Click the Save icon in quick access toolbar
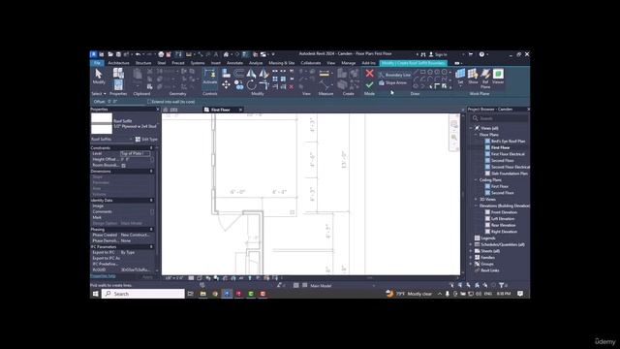Image resolution: width=620 pixels, height=349 pixels. pos(118,54)
